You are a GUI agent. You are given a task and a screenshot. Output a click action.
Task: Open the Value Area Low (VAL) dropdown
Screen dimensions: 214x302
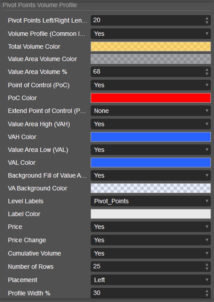pyautogui.click(x=151, y=150)
